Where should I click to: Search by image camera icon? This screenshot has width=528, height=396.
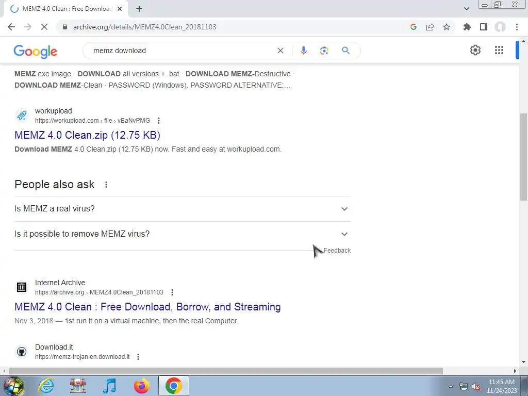tap(324, 51)
